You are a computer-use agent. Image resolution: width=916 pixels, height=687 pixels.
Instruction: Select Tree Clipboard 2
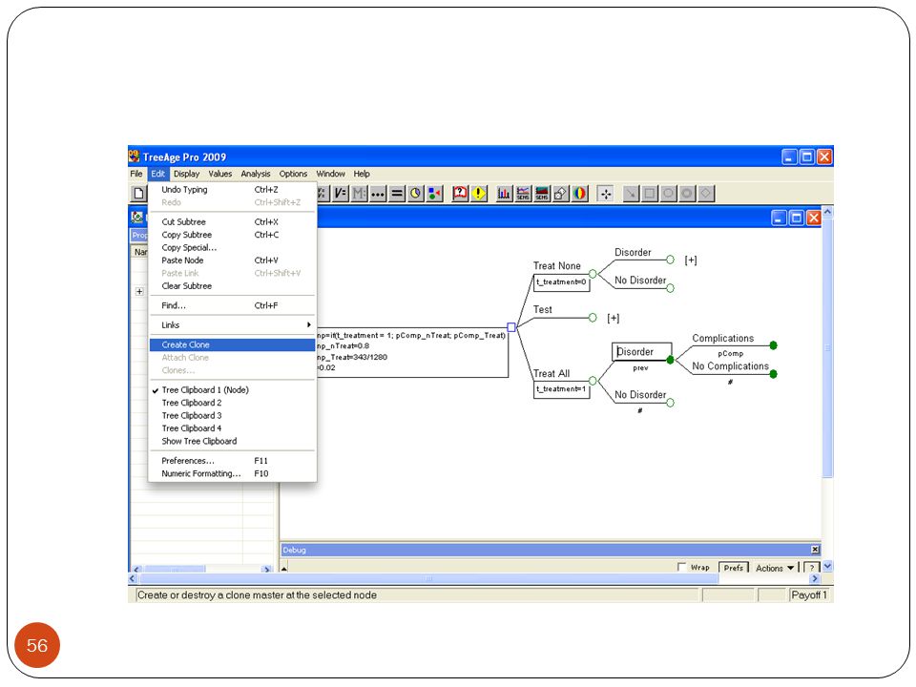point(233,403)
